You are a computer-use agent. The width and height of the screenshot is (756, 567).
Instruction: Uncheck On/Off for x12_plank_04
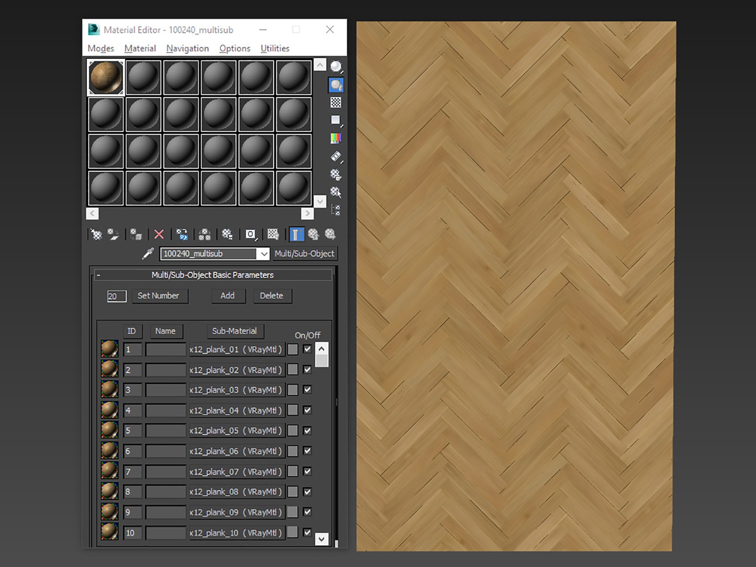coord(307,410)
